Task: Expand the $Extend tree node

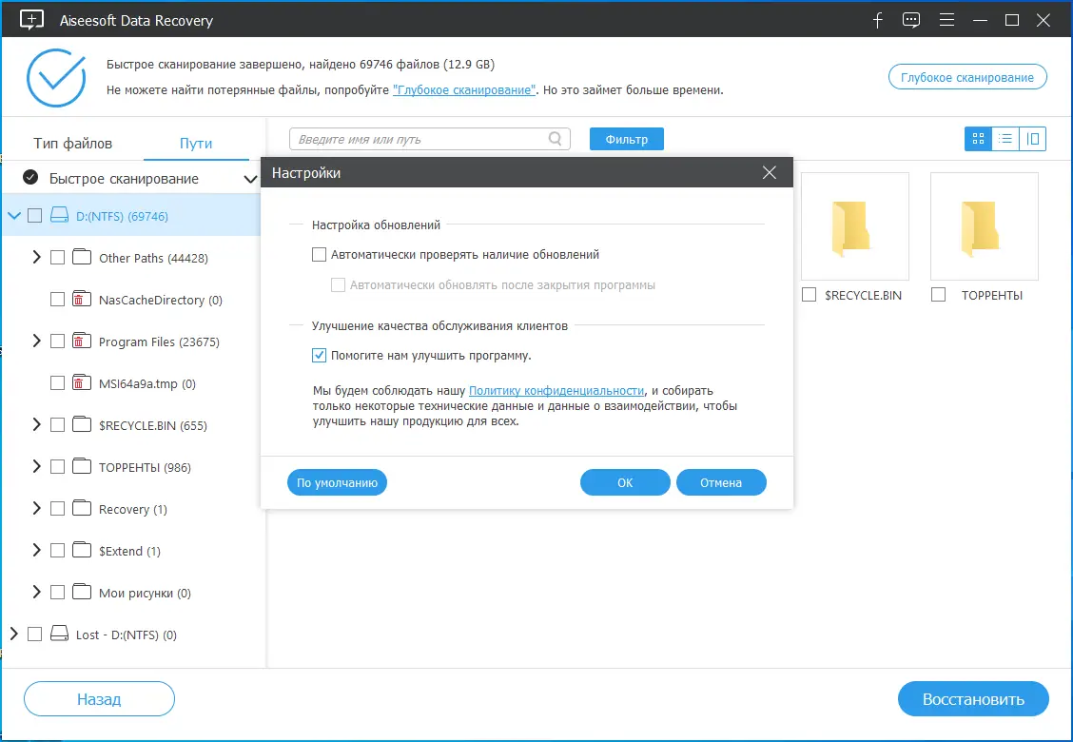Action: point(37,550)
